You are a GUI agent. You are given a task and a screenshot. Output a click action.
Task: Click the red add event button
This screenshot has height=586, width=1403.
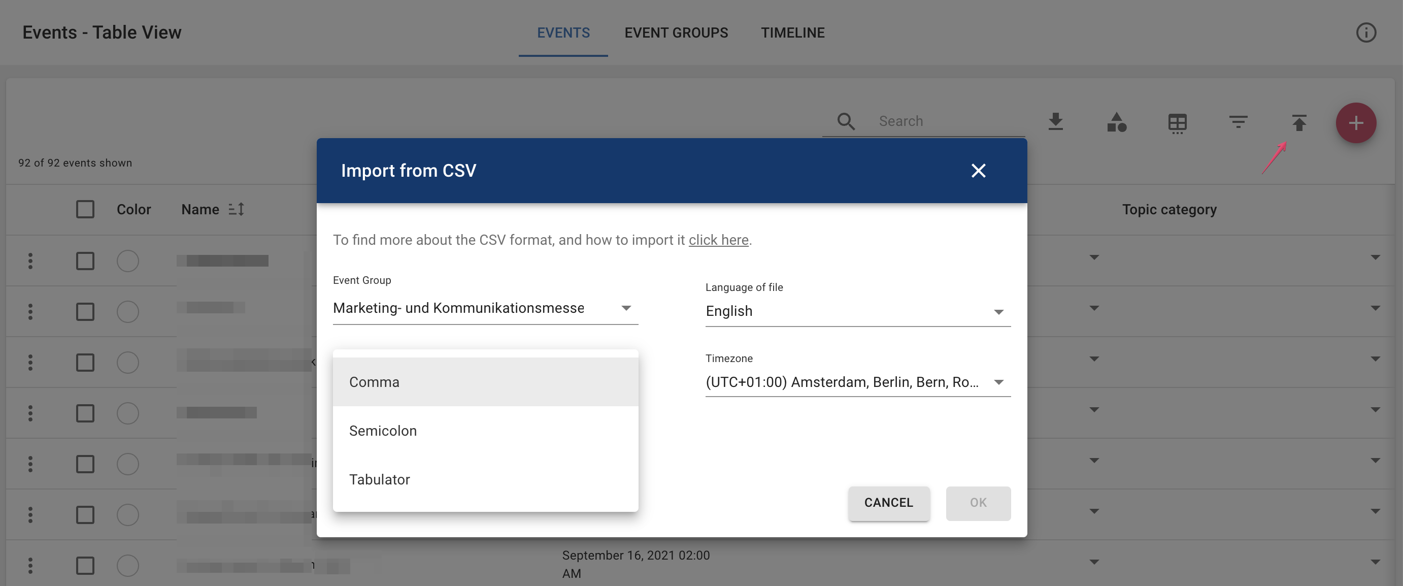[x=1356, y=122]
